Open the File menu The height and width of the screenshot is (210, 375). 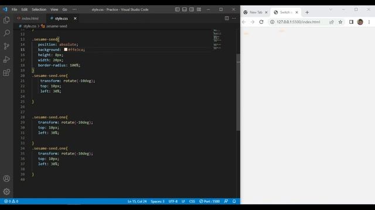(14, 9)
